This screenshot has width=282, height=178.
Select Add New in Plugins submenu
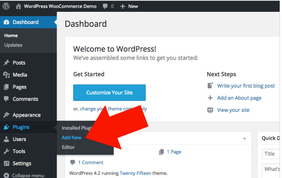(72, 137)
